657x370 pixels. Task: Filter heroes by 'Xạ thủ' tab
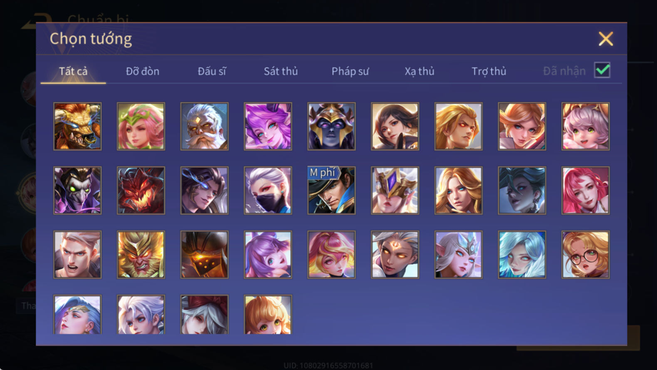pyautogui.click(x=420, y=71)
